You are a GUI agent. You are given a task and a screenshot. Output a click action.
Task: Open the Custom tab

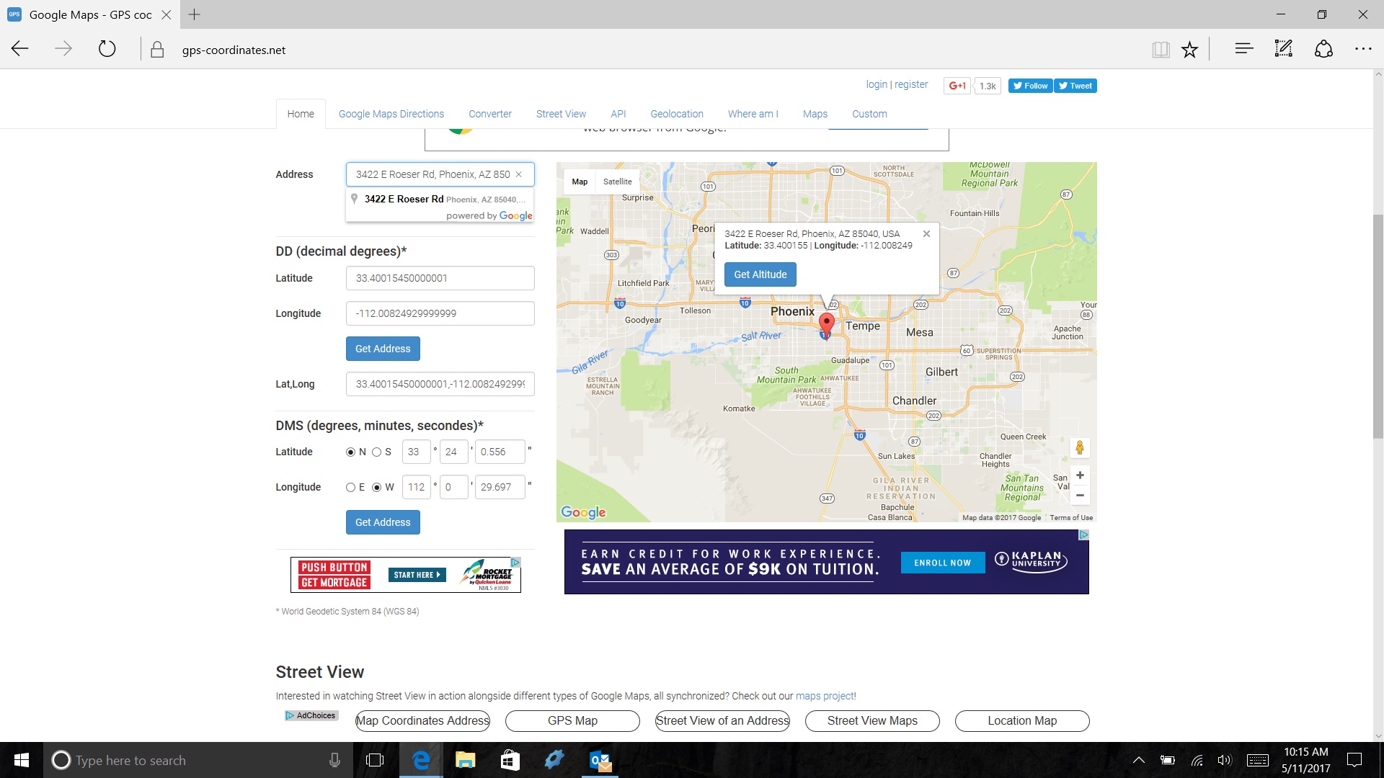[869, 114]
